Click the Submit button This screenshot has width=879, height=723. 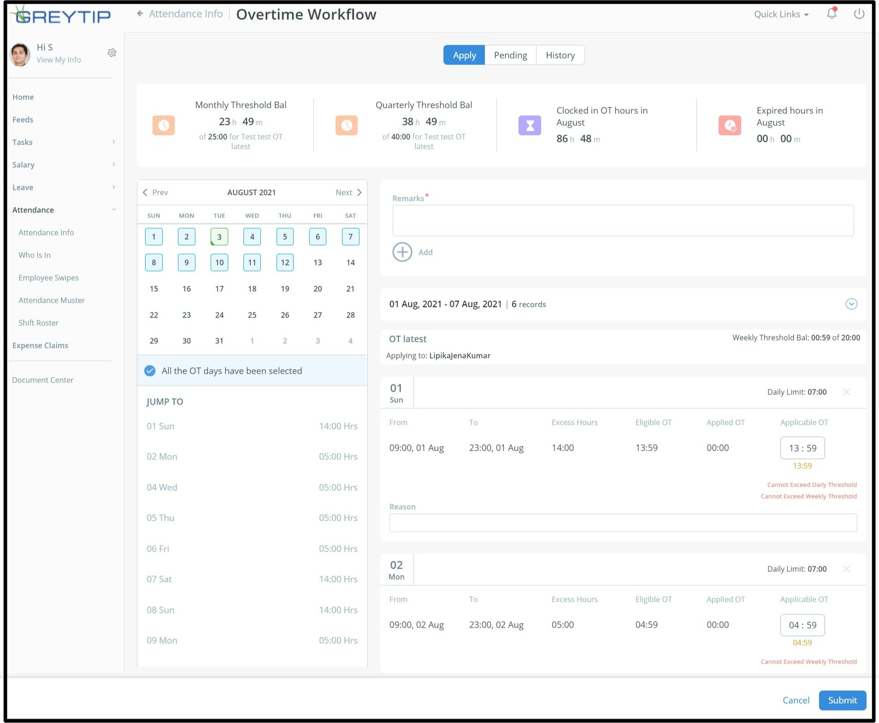point(842,700)
